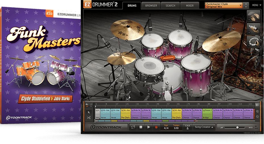Zoom out on the song track
This screenshot has width=264, height=144.
[x=257, y=117]
